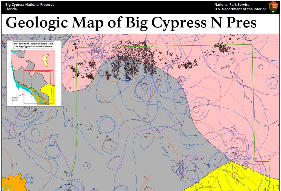Select "U.S. Department of the Interior" text
This screenshot has height=191, width=281.
point(240,9)
